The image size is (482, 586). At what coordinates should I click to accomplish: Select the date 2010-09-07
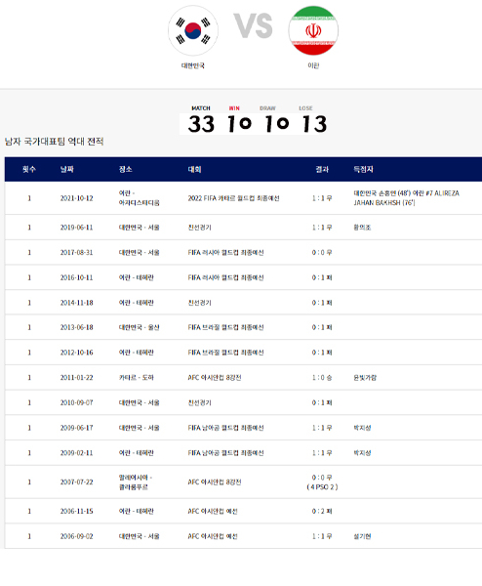76,402
